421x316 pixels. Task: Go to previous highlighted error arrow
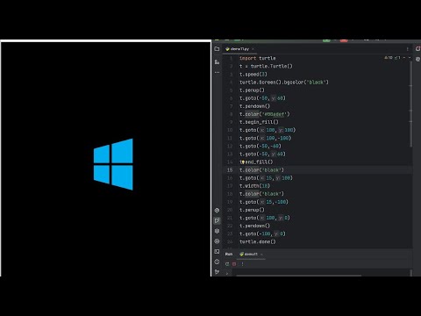click(x=404, y=58)
